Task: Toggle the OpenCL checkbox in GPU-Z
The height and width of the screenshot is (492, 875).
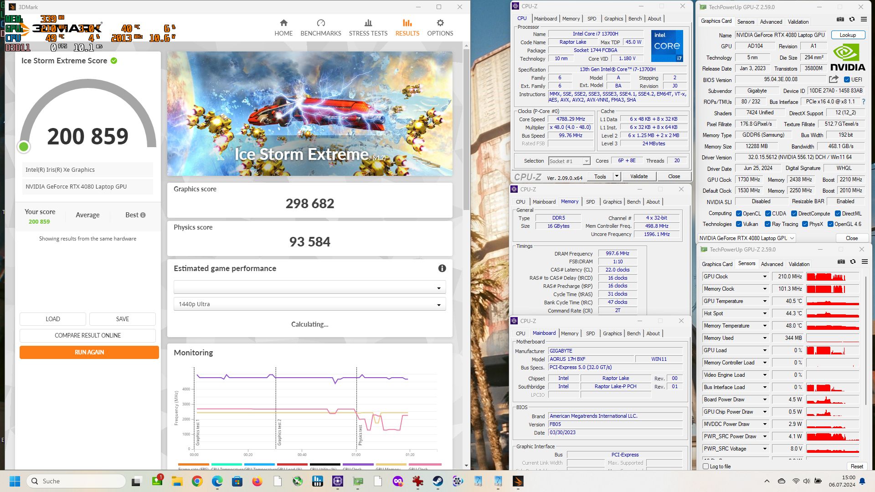Action: click(x=739, y=213)
